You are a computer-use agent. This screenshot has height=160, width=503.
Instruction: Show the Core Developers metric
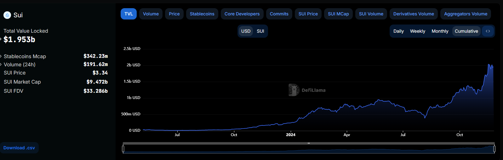pyautogui.click(x=242, y=14)
